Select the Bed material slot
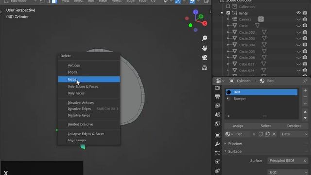 point(261,92)
